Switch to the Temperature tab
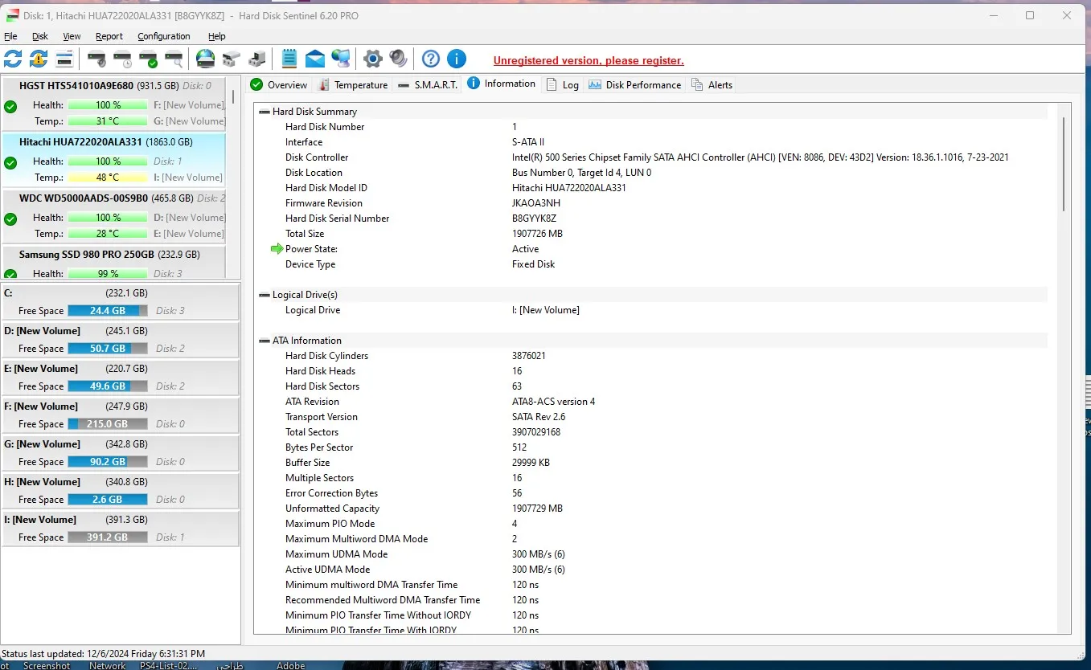Image resolution: width=1091 pixels, height=670 pixels. coord(353,84)
